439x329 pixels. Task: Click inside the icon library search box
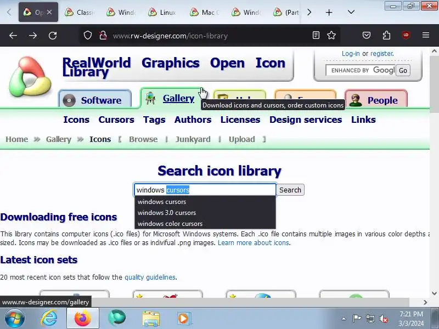tap(205, 190)
